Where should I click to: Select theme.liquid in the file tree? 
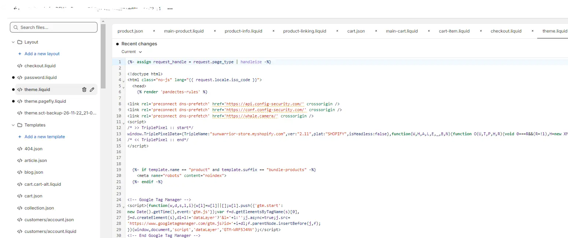tap(37, 90)
